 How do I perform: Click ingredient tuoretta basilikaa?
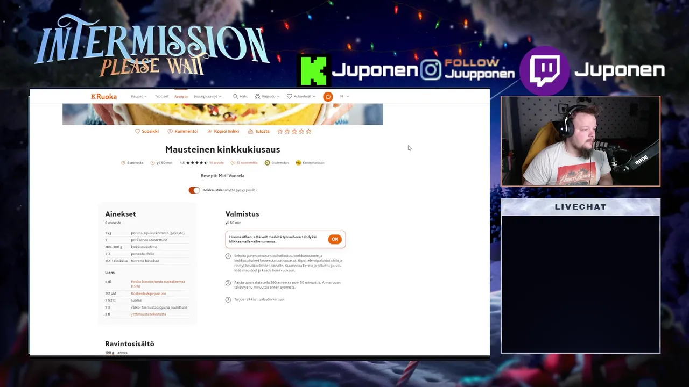(145, 261)
